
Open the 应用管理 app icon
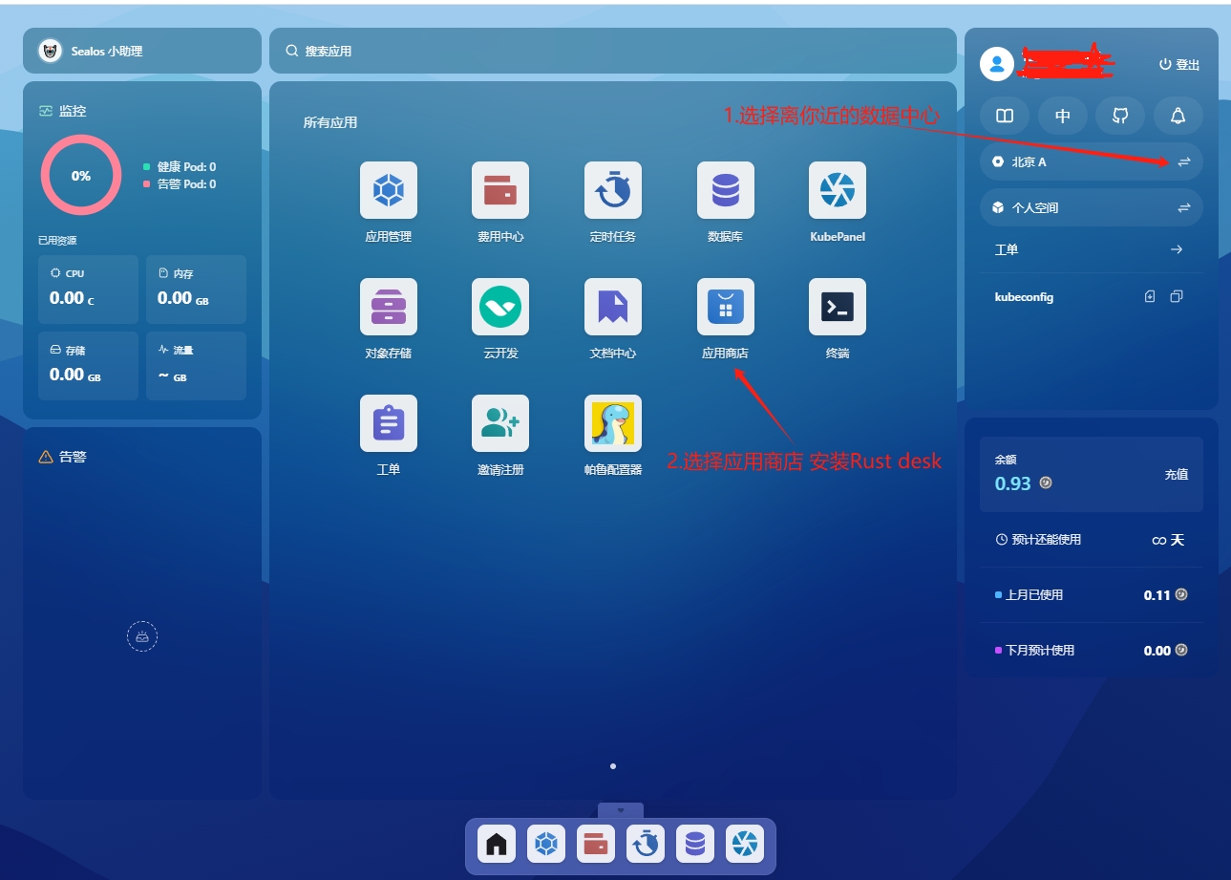(388, 190)
